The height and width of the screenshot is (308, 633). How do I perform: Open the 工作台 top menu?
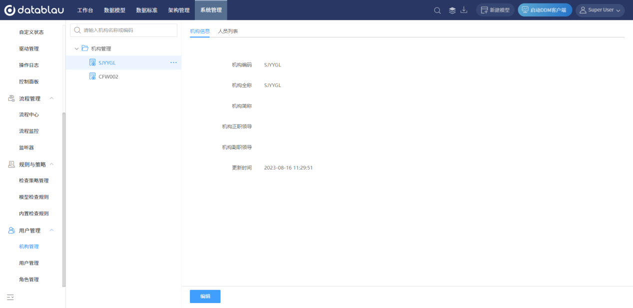[85, 10]
